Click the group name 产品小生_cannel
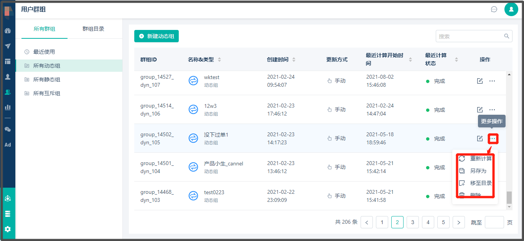The image size is (524, 241). click(224, 163)
